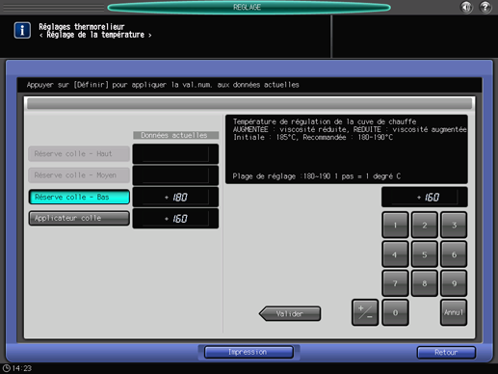Select Applicateur colle setting
This screenshot has width=498, height=374.
point(79,218)
